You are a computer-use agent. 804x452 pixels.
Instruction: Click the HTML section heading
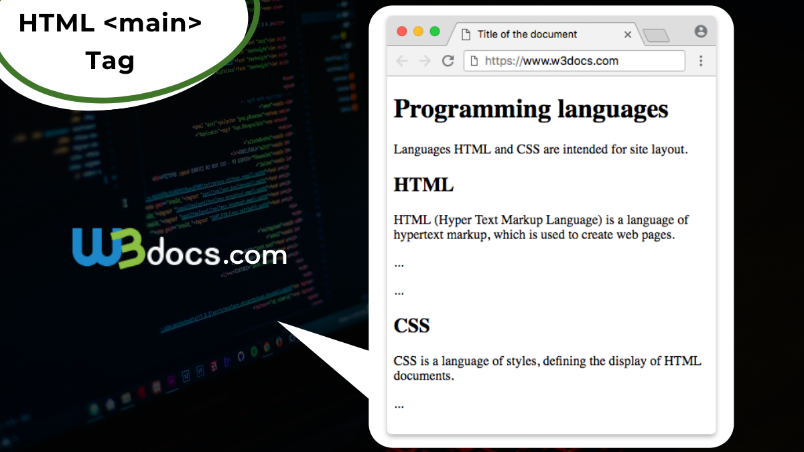click(423, 184)
